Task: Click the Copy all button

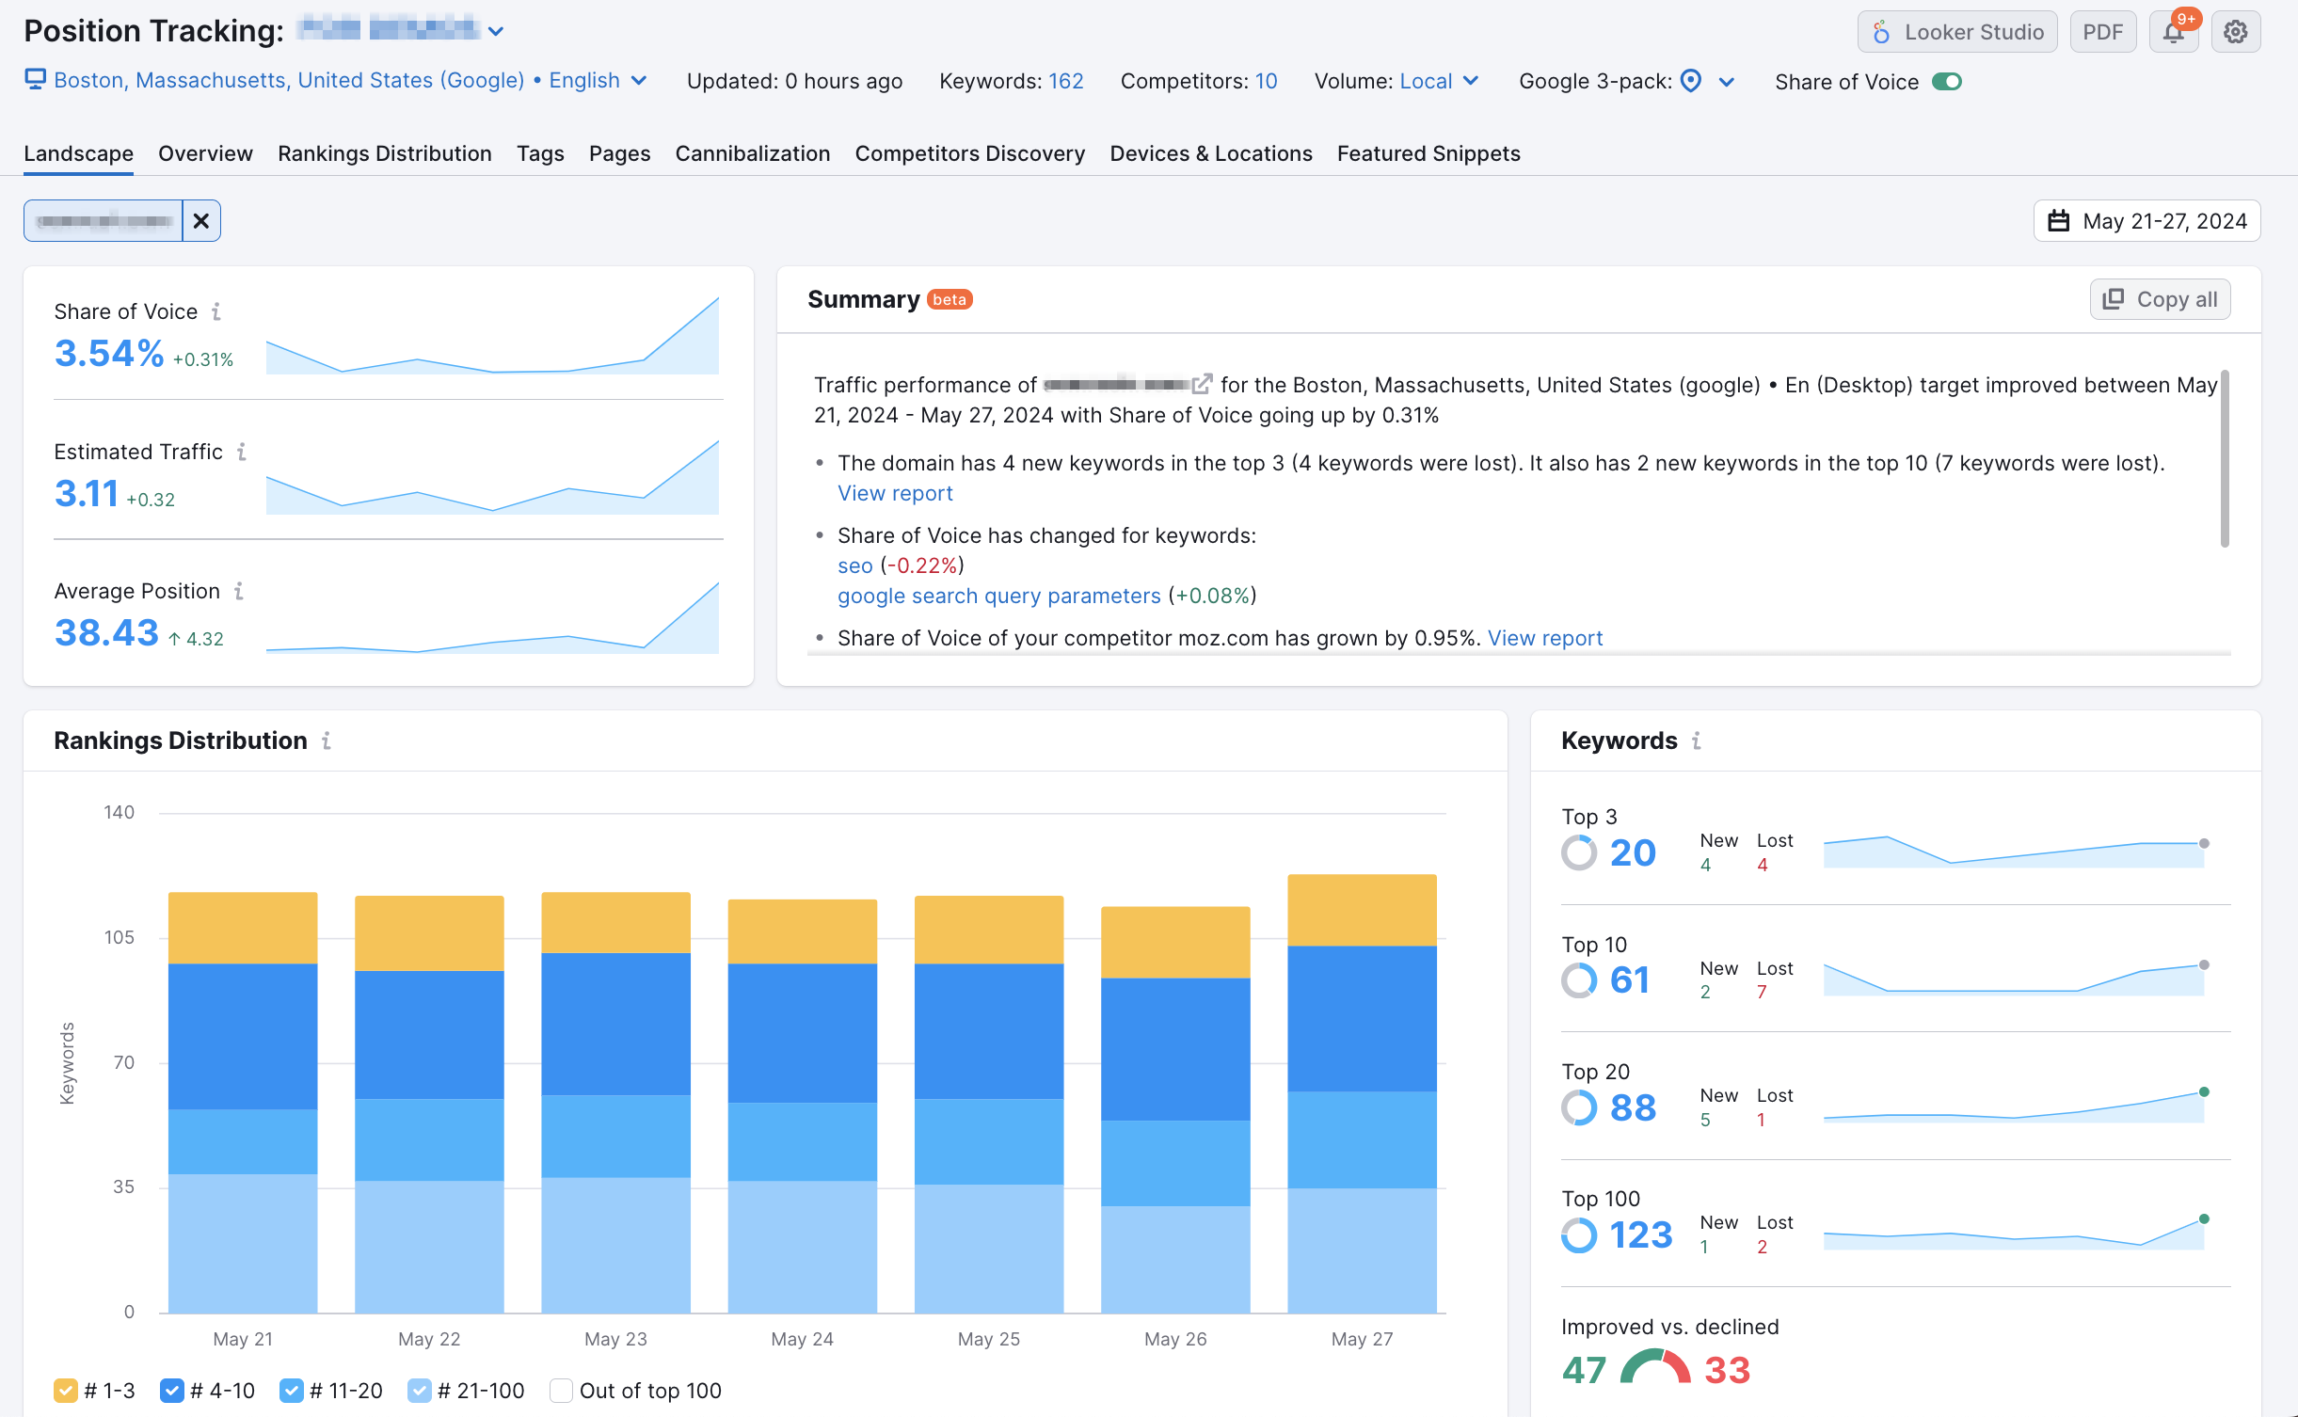Action: [2160, 299]
